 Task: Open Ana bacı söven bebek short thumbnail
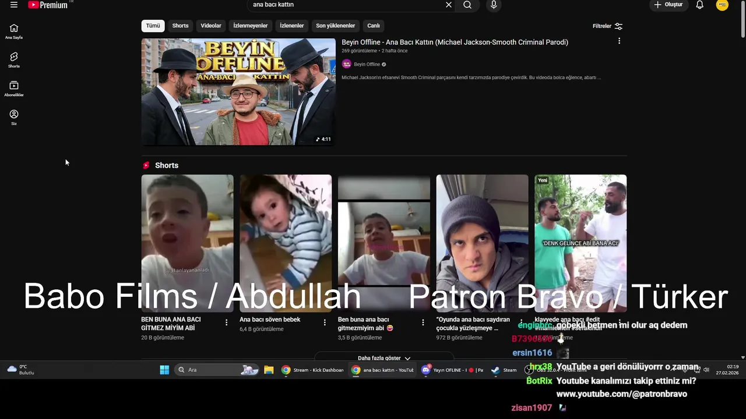[286, 243]
